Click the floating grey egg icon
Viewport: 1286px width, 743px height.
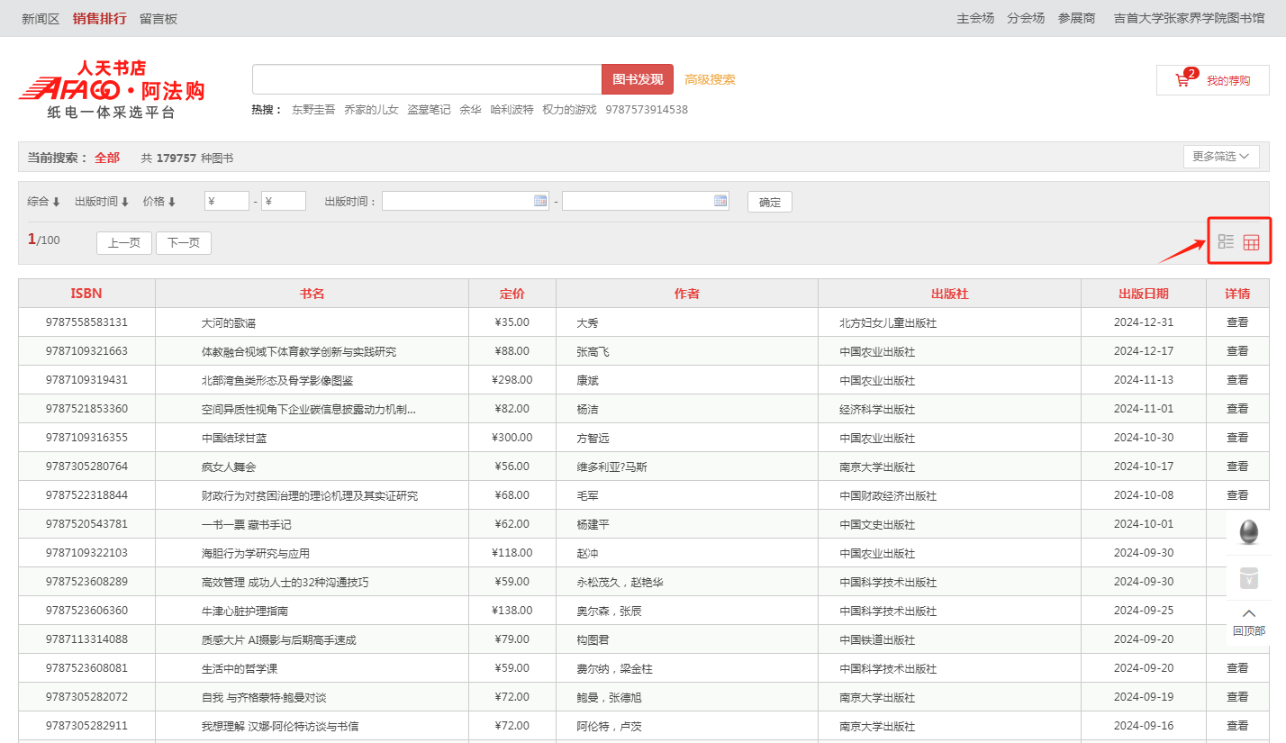1248,532
